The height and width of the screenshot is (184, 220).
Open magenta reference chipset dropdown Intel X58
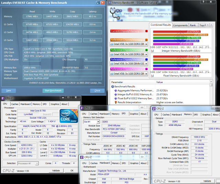coord(129,74)
